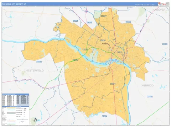Click the "RICHMOND CITY COUNTY, VA" map title

(x=14, y=4)
